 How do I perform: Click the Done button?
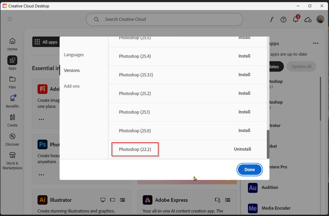pyautogui.click(x=250, y=170)
